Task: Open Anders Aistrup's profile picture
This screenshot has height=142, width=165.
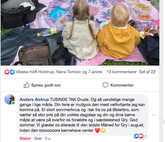Action: click(x=10, y=99)
